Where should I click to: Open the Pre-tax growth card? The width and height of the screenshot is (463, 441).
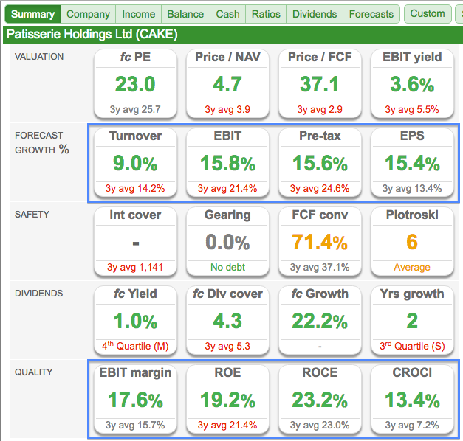coord(320,162)
